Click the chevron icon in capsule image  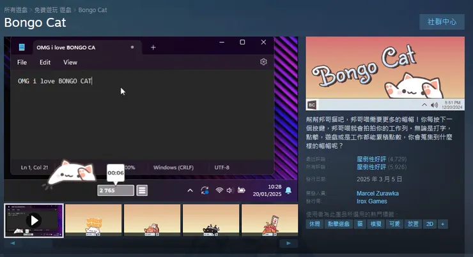coord(424,105)
